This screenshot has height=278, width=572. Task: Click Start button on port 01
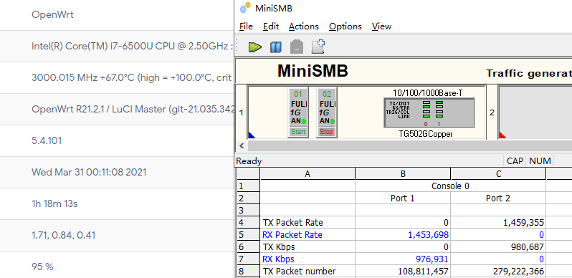coord(298,132)
